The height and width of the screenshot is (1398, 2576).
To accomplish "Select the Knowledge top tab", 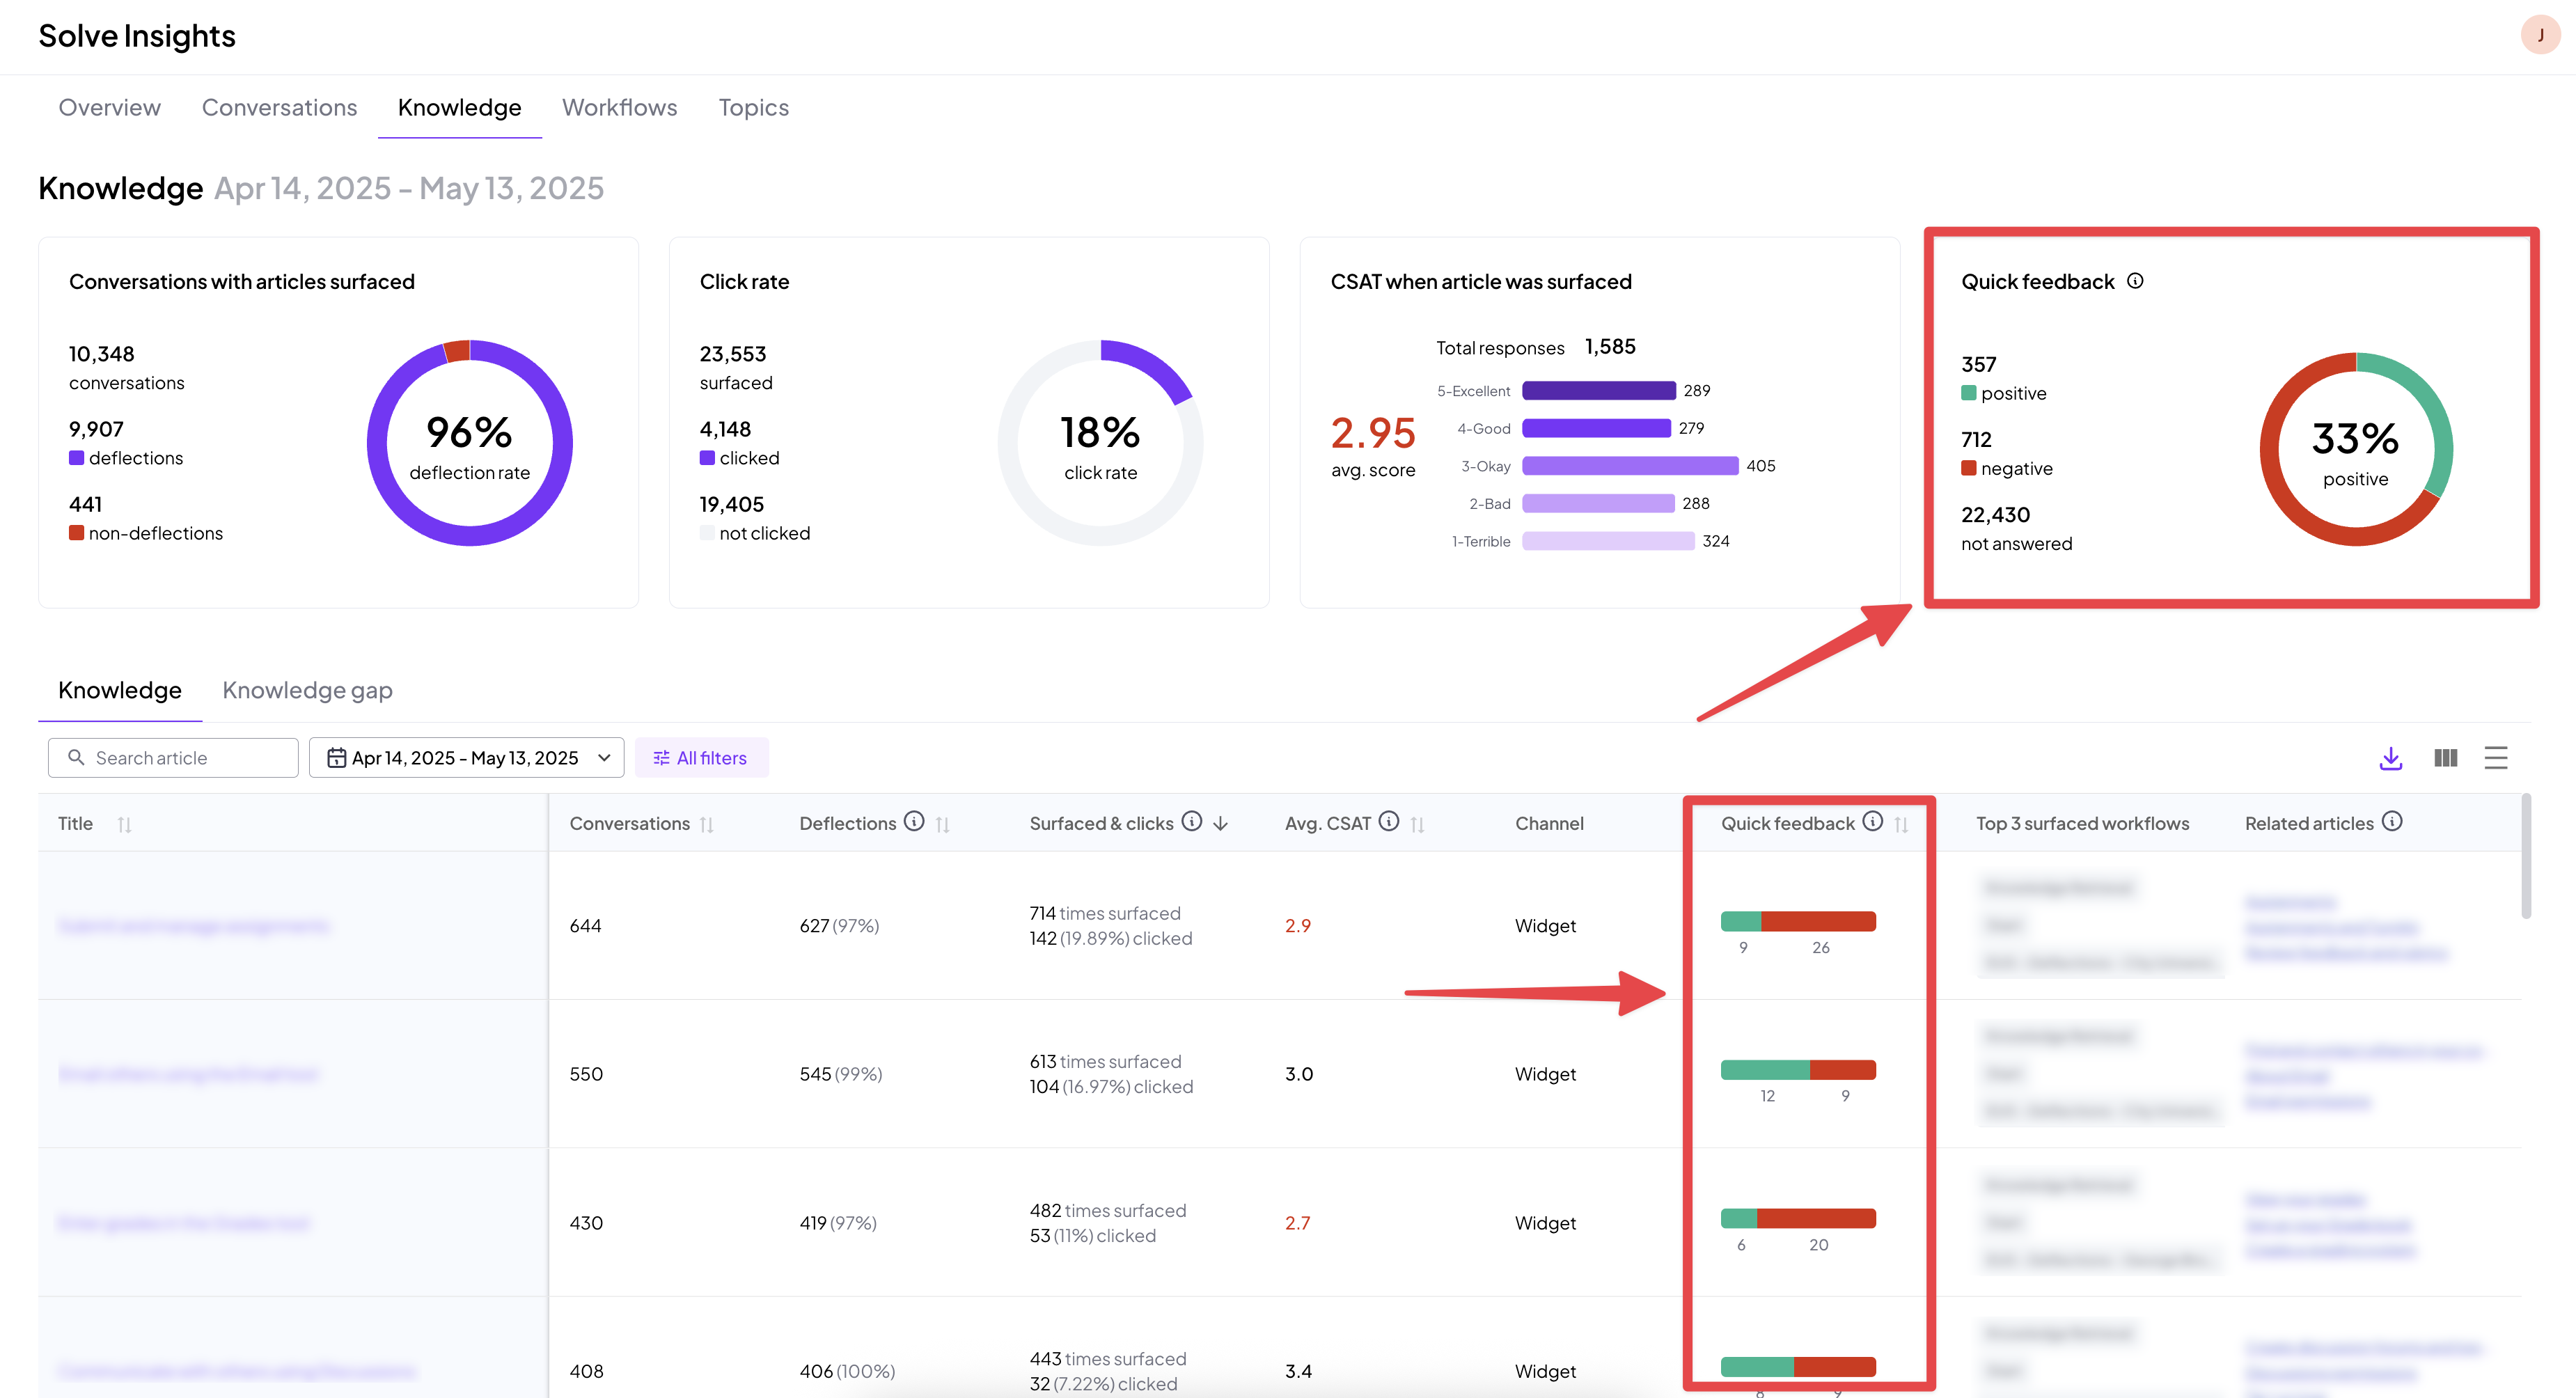I will coord(459,107).
